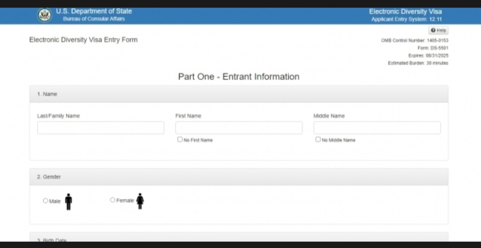Select the Male radio button
Screen dimensions: 481x248
pyautogui.click(x=45, y=200)
